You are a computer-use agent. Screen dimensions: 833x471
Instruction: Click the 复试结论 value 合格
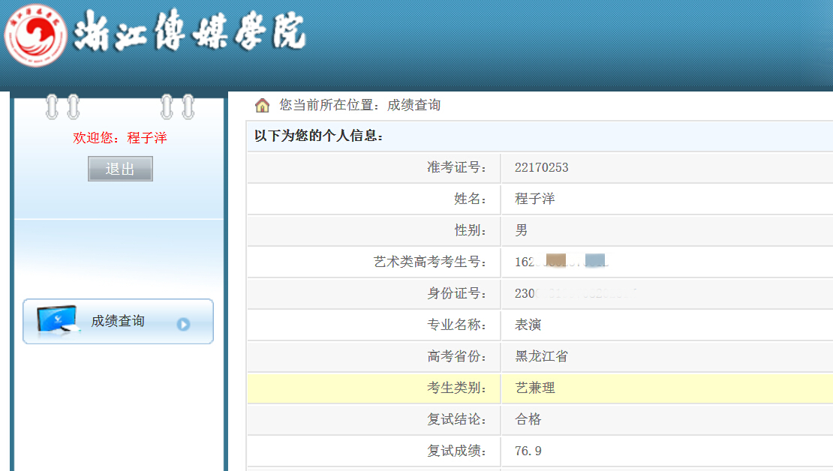point(528,419)
